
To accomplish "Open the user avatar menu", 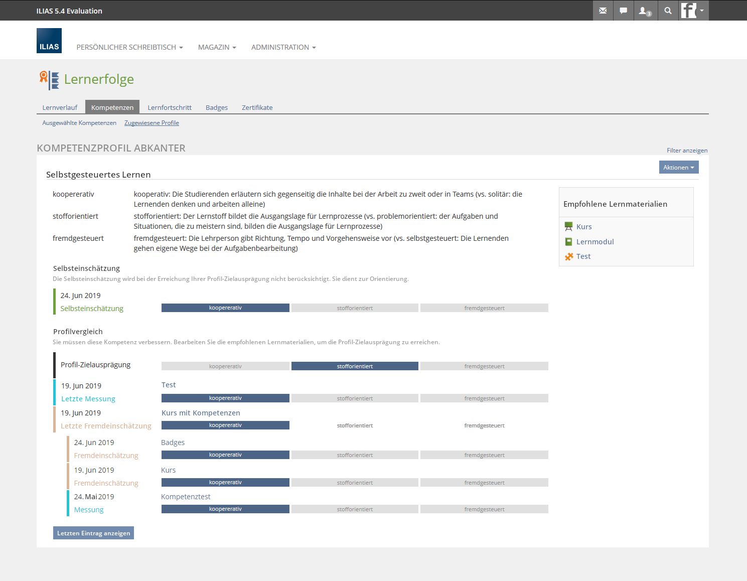I will click(x=693, y=11).
